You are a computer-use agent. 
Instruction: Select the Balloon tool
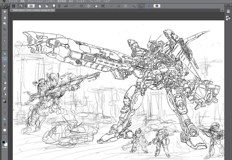coord(5,130)
